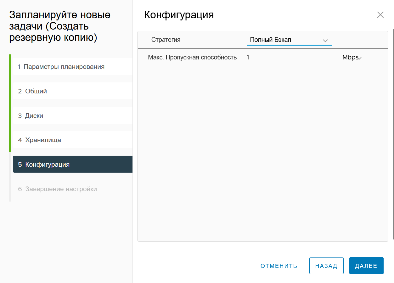Viewport: 394px width, 283px height.
Task: Go to step 3 Диски
Action: (x=73, y=116)
